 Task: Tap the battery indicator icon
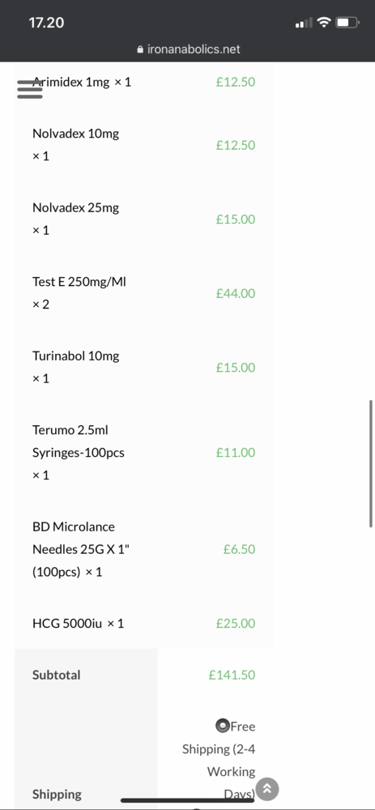[347, 22]
